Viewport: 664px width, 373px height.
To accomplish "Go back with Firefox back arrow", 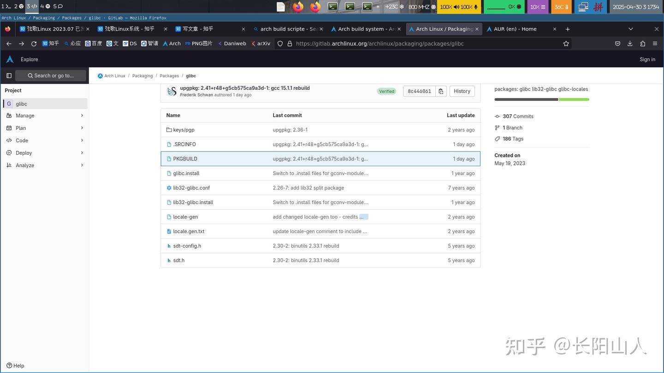I will pos(9,44).
